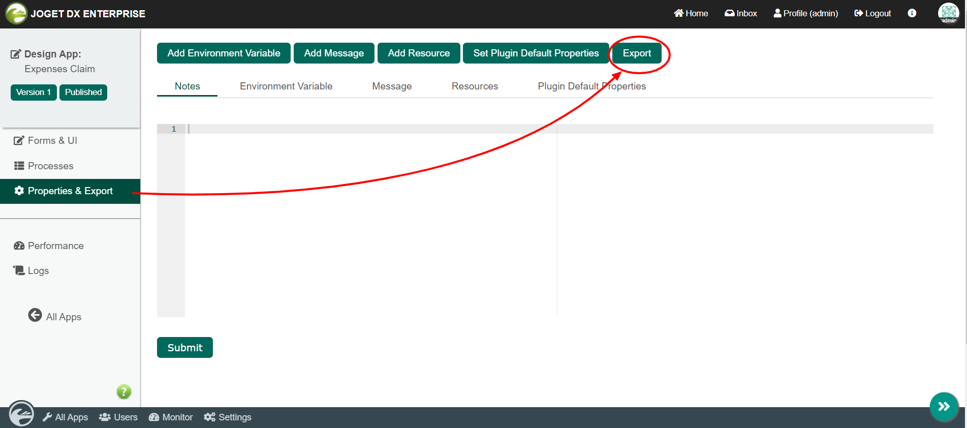Open Monitor in the bottom admin bar
This screenshot has width=967, height=428.
point(171,417)
